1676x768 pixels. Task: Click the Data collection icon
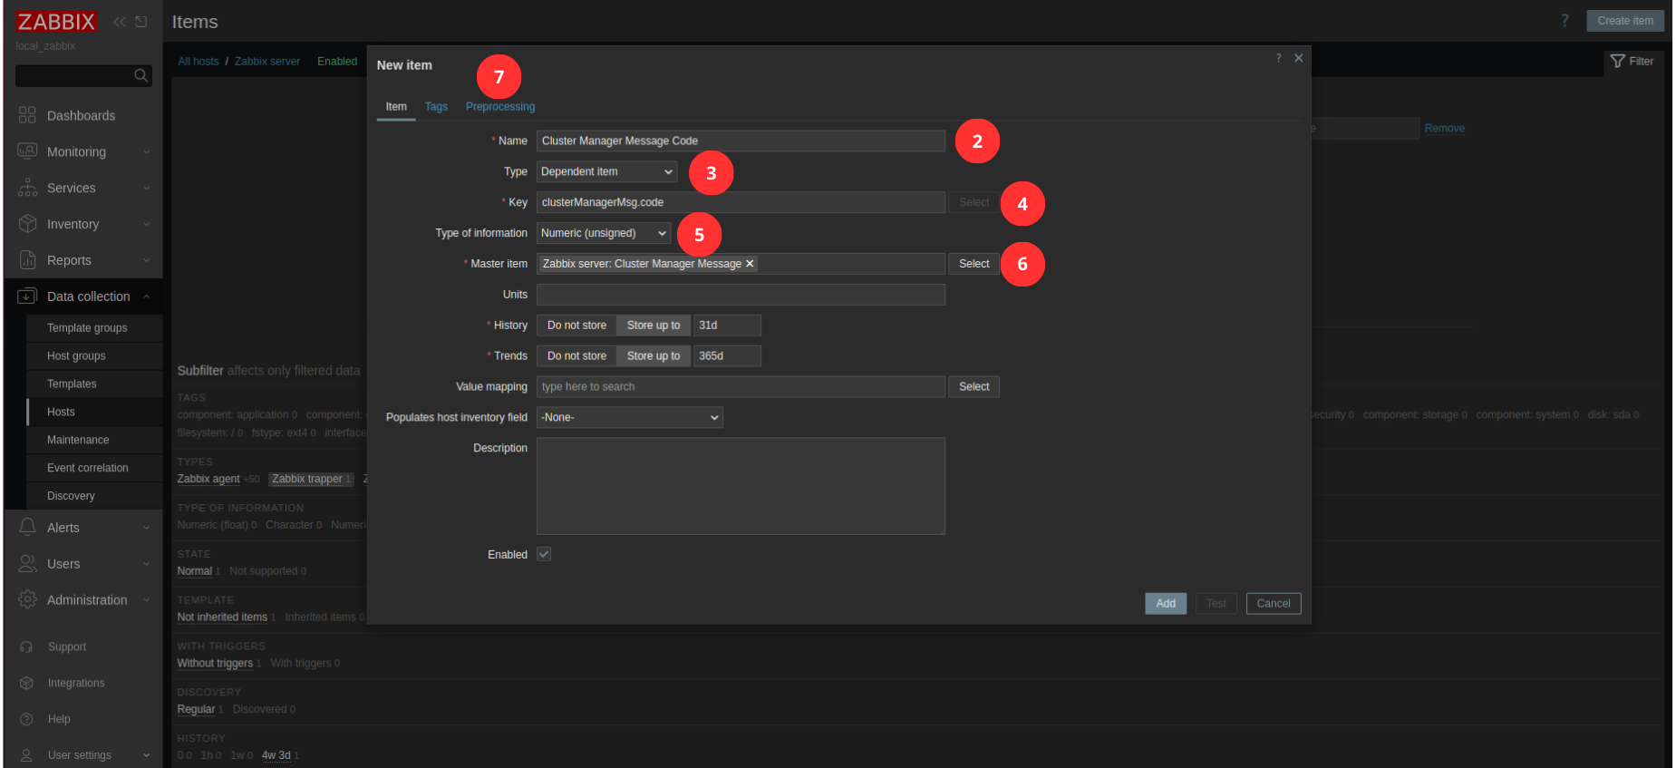click(x=27, y=297)
